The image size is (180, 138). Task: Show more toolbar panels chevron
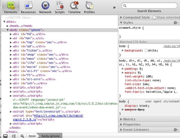point(114,7)
